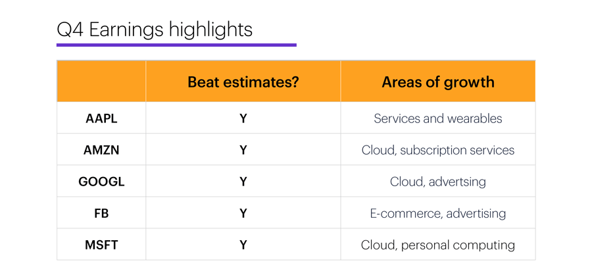The height and width of the screenshot is (279, 592).
Task: Select the Q4 Earnings highlights title
Action: coord(155,30)
